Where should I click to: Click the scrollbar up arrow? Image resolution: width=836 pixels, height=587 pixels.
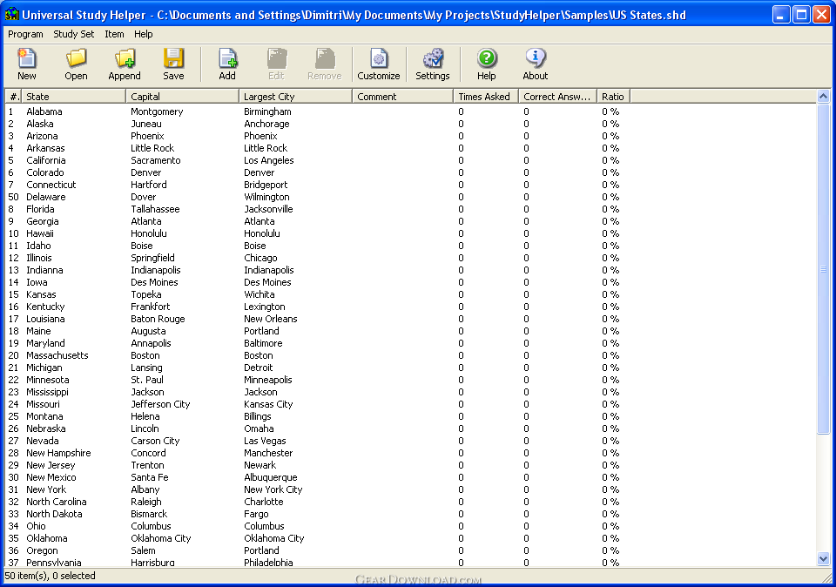coord(823,97)
